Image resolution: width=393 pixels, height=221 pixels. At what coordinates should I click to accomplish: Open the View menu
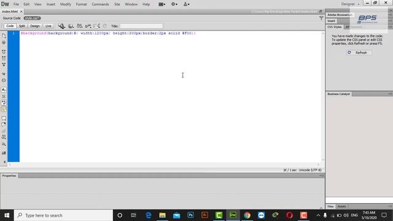tap(37, 4)
